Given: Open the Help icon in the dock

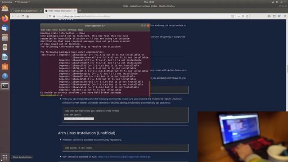Looking at the screenshot, I should point(5,76).
